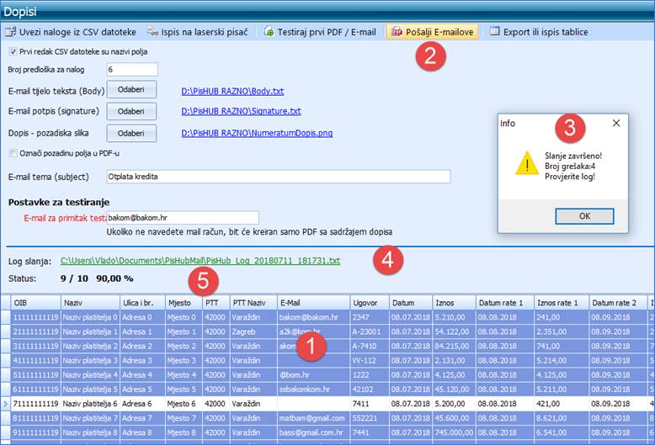Click the PTT Naziv column header
The height and width of the screenshot is (445, 655).
(x=253, y=303)
